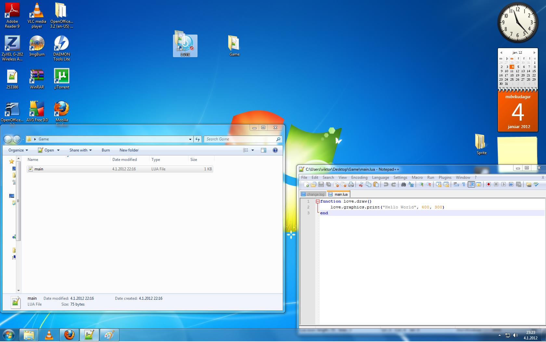
Task: Click the Find binoculars icon in Notepad++
Action: coord(403,184)
